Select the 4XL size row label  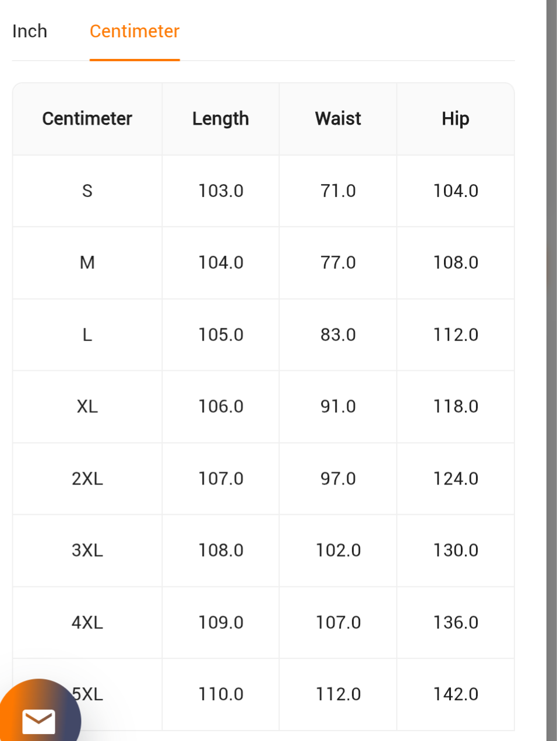click(87, 623)
